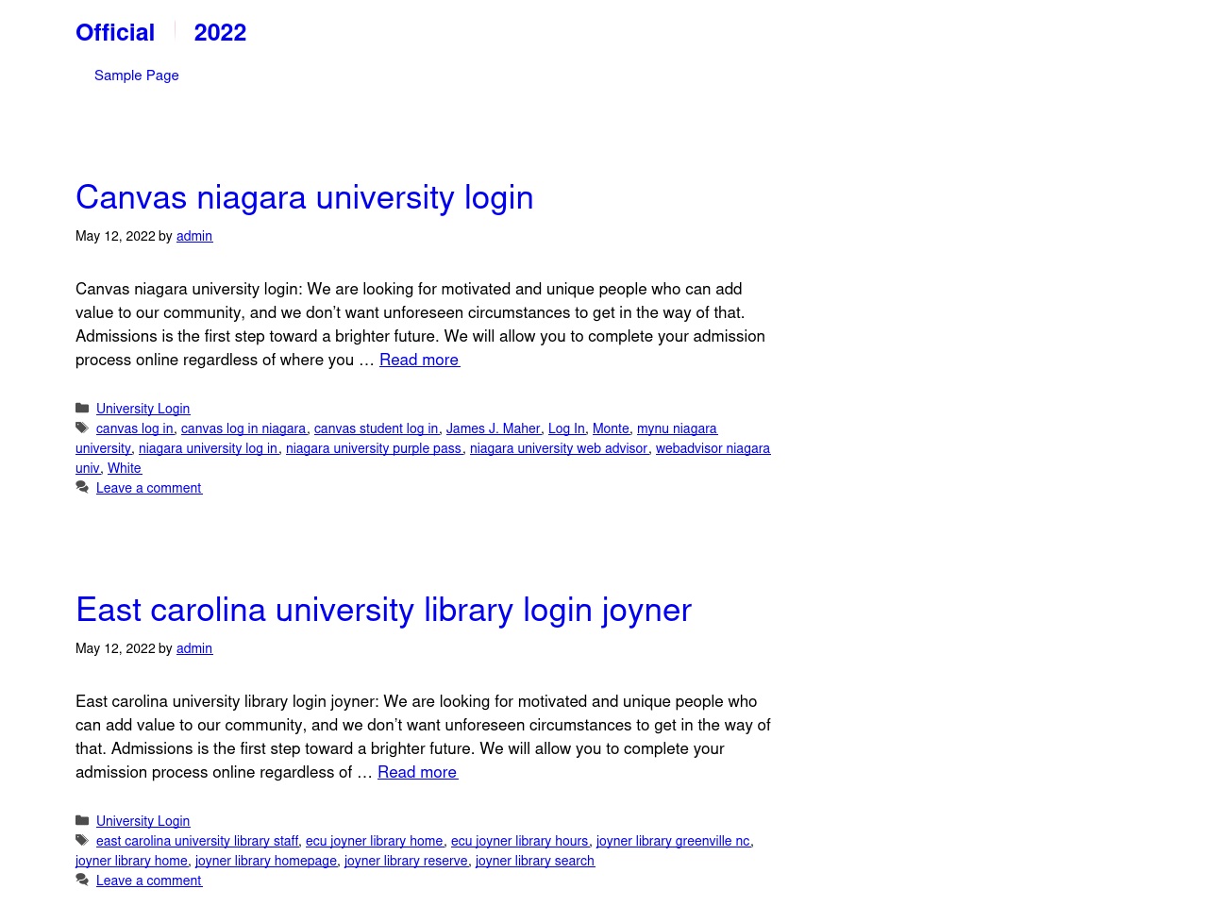This screenshot has height=906, width=1208.
Task: Open the 2022 site title link
Action: pyautogui.click(x=220, y=32)
